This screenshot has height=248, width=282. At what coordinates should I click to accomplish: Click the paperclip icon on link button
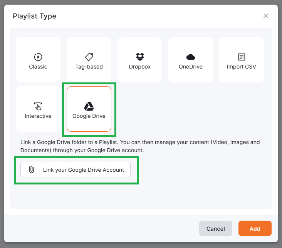32,170
